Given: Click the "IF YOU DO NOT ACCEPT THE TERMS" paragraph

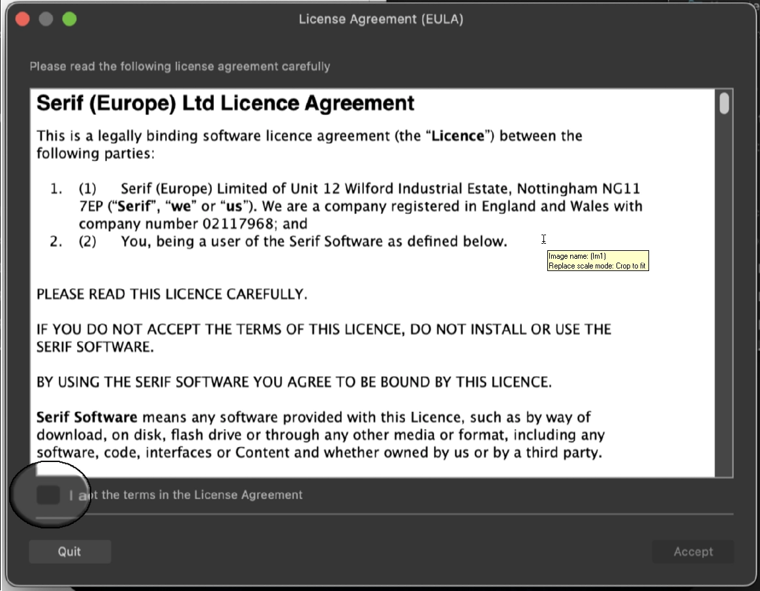Looking at the screenshot, I should point(324,338).
